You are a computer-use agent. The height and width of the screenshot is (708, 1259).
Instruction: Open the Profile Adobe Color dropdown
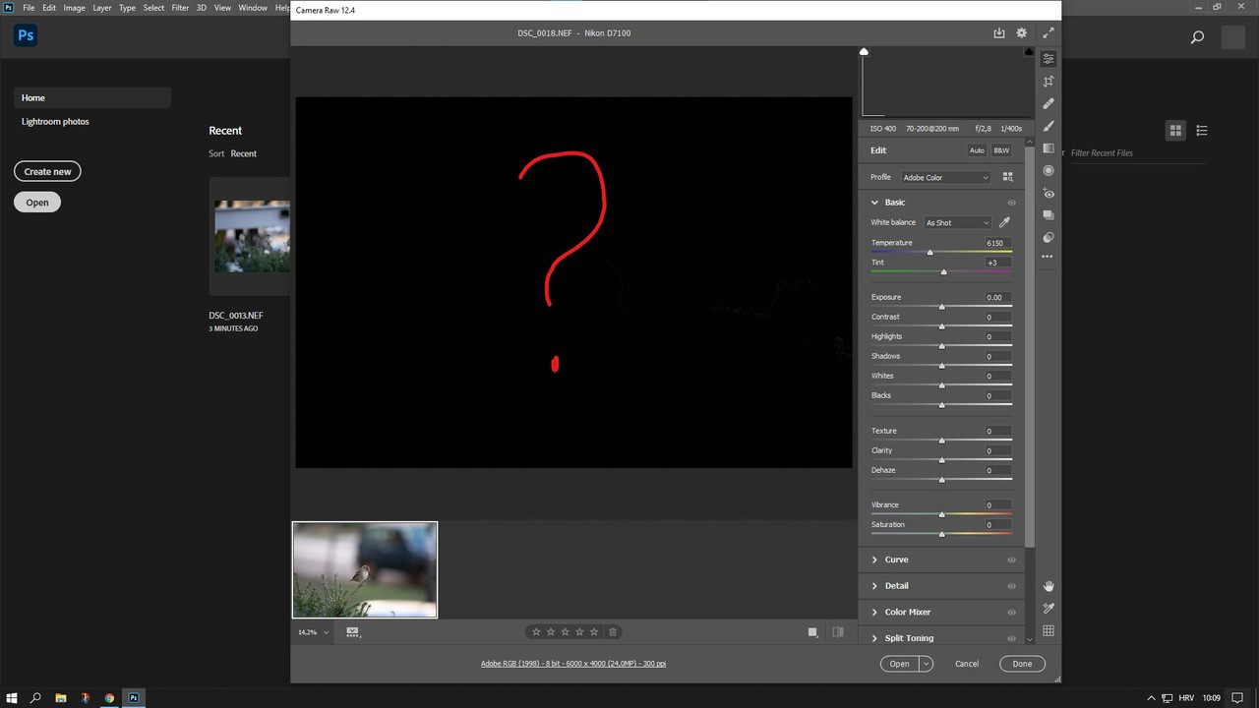point(945,177)
